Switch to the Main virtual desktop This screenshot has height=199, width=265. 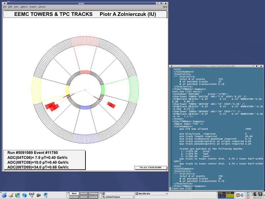point(74,193)
